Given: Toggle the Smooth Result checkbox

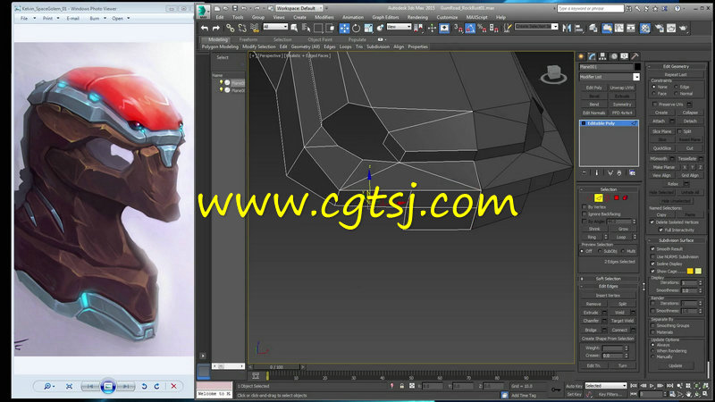Looking at the screenshot, I should click(652, 249).
